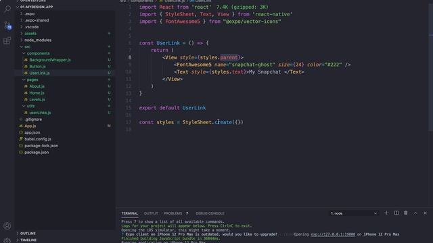Click 'My Snapchat' text in Text element
433x243 pixels.
265,72
